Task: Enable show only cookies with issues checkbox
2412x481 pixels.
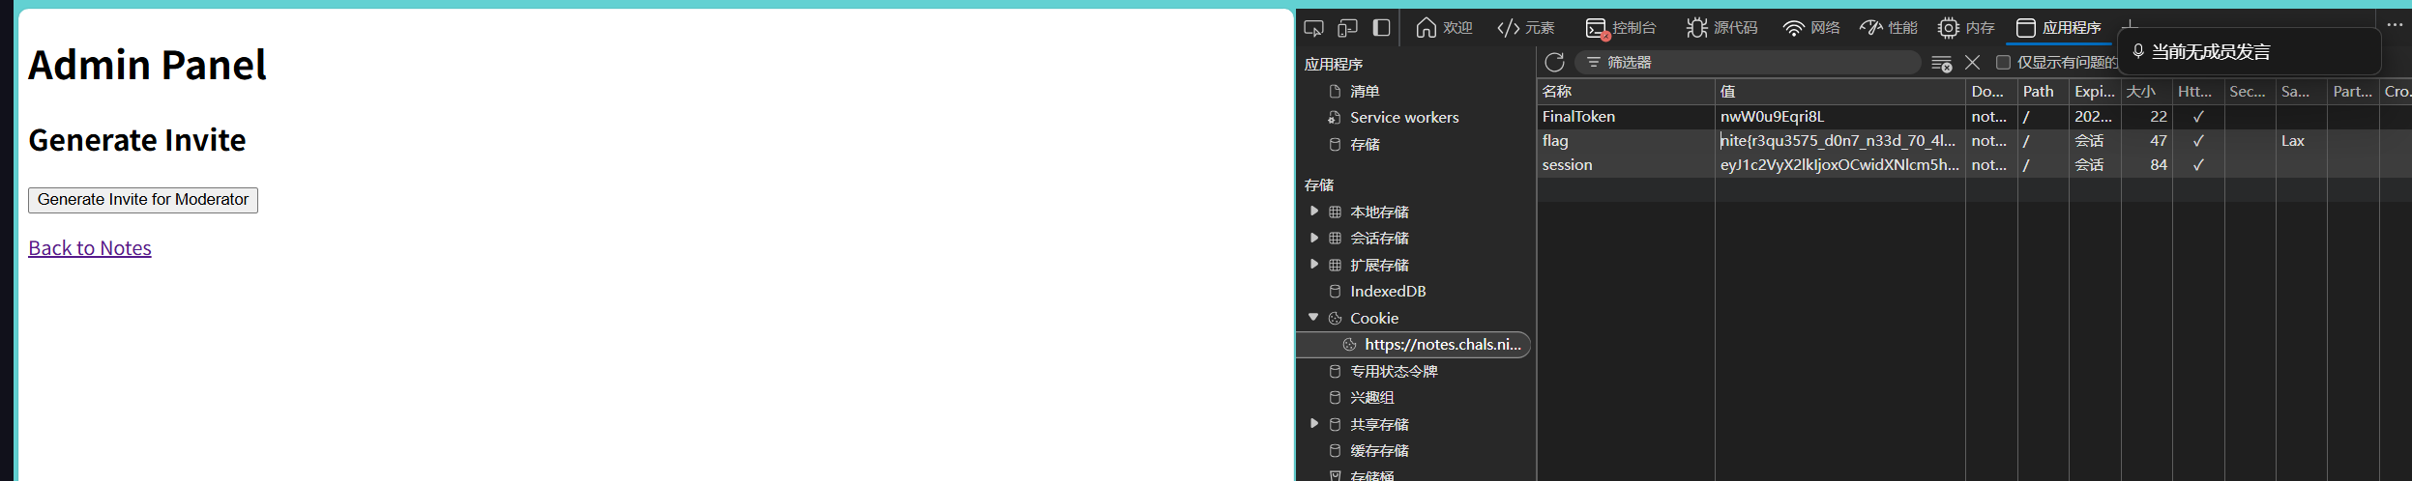Action: pyautogui.click(x=2004, y=63)
